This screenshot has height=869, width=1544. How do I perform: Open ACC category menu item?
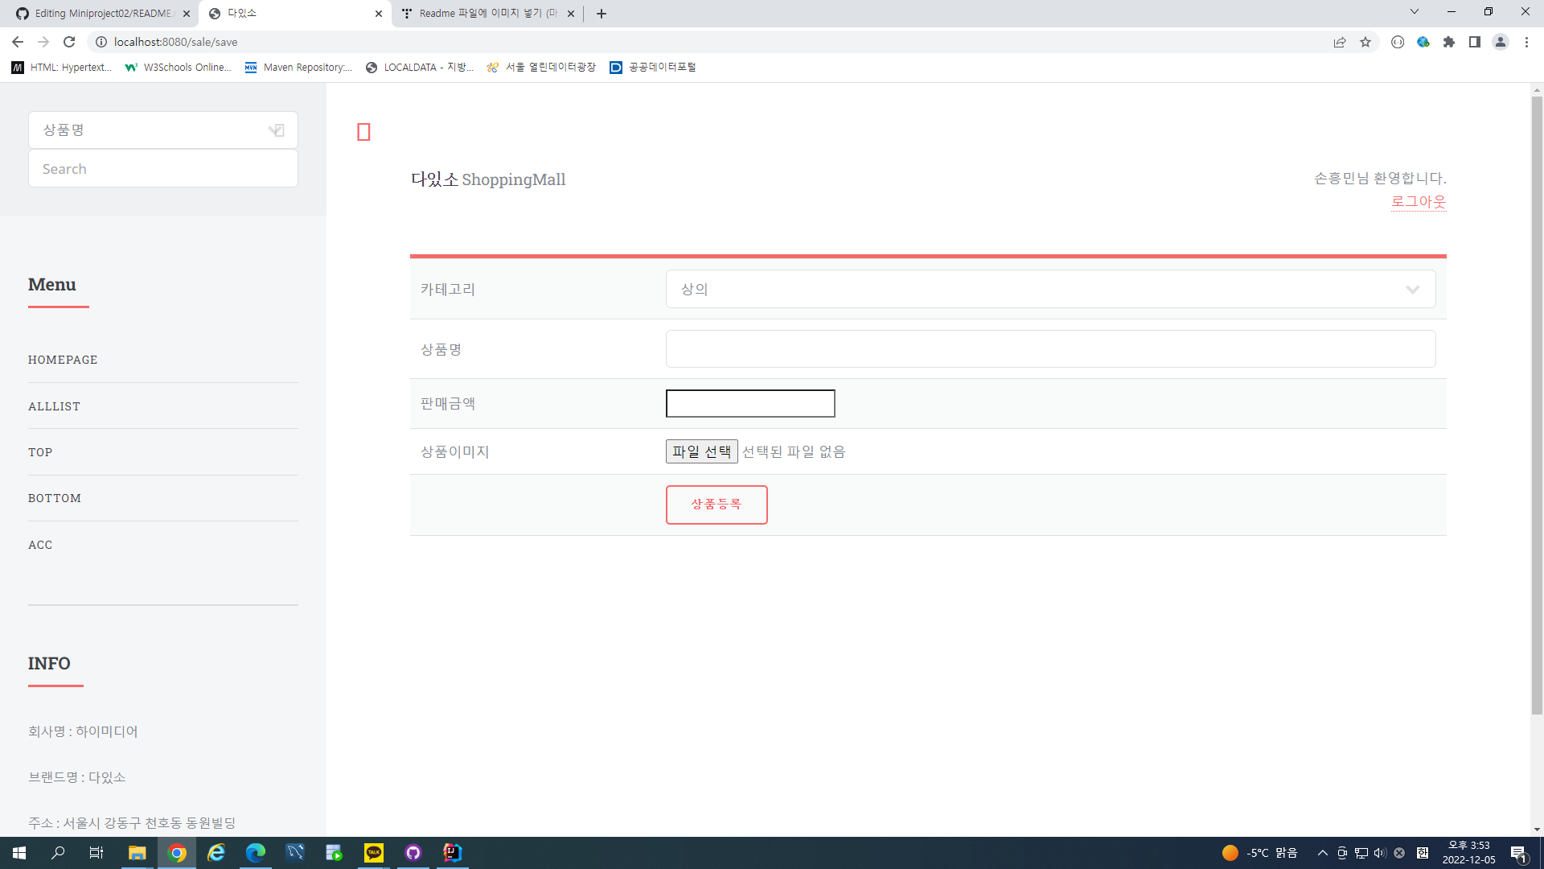pos(40,545)
